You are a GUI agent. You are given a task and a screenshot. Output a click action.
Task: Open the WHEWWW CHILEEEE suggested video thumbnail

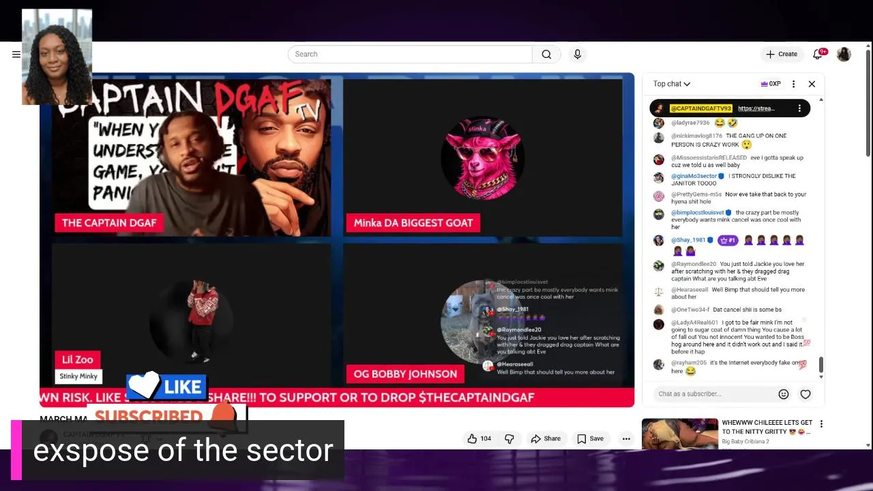click(x=680, y=434)
